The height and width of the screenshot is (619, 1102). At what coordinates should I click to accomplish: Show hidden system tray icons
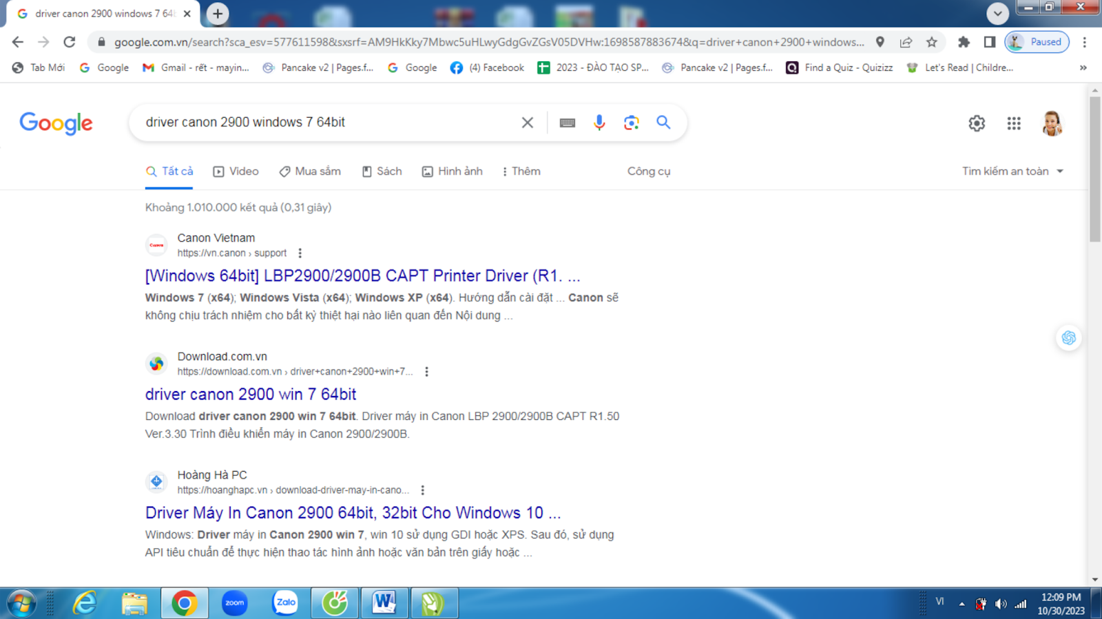pos(961,605)
